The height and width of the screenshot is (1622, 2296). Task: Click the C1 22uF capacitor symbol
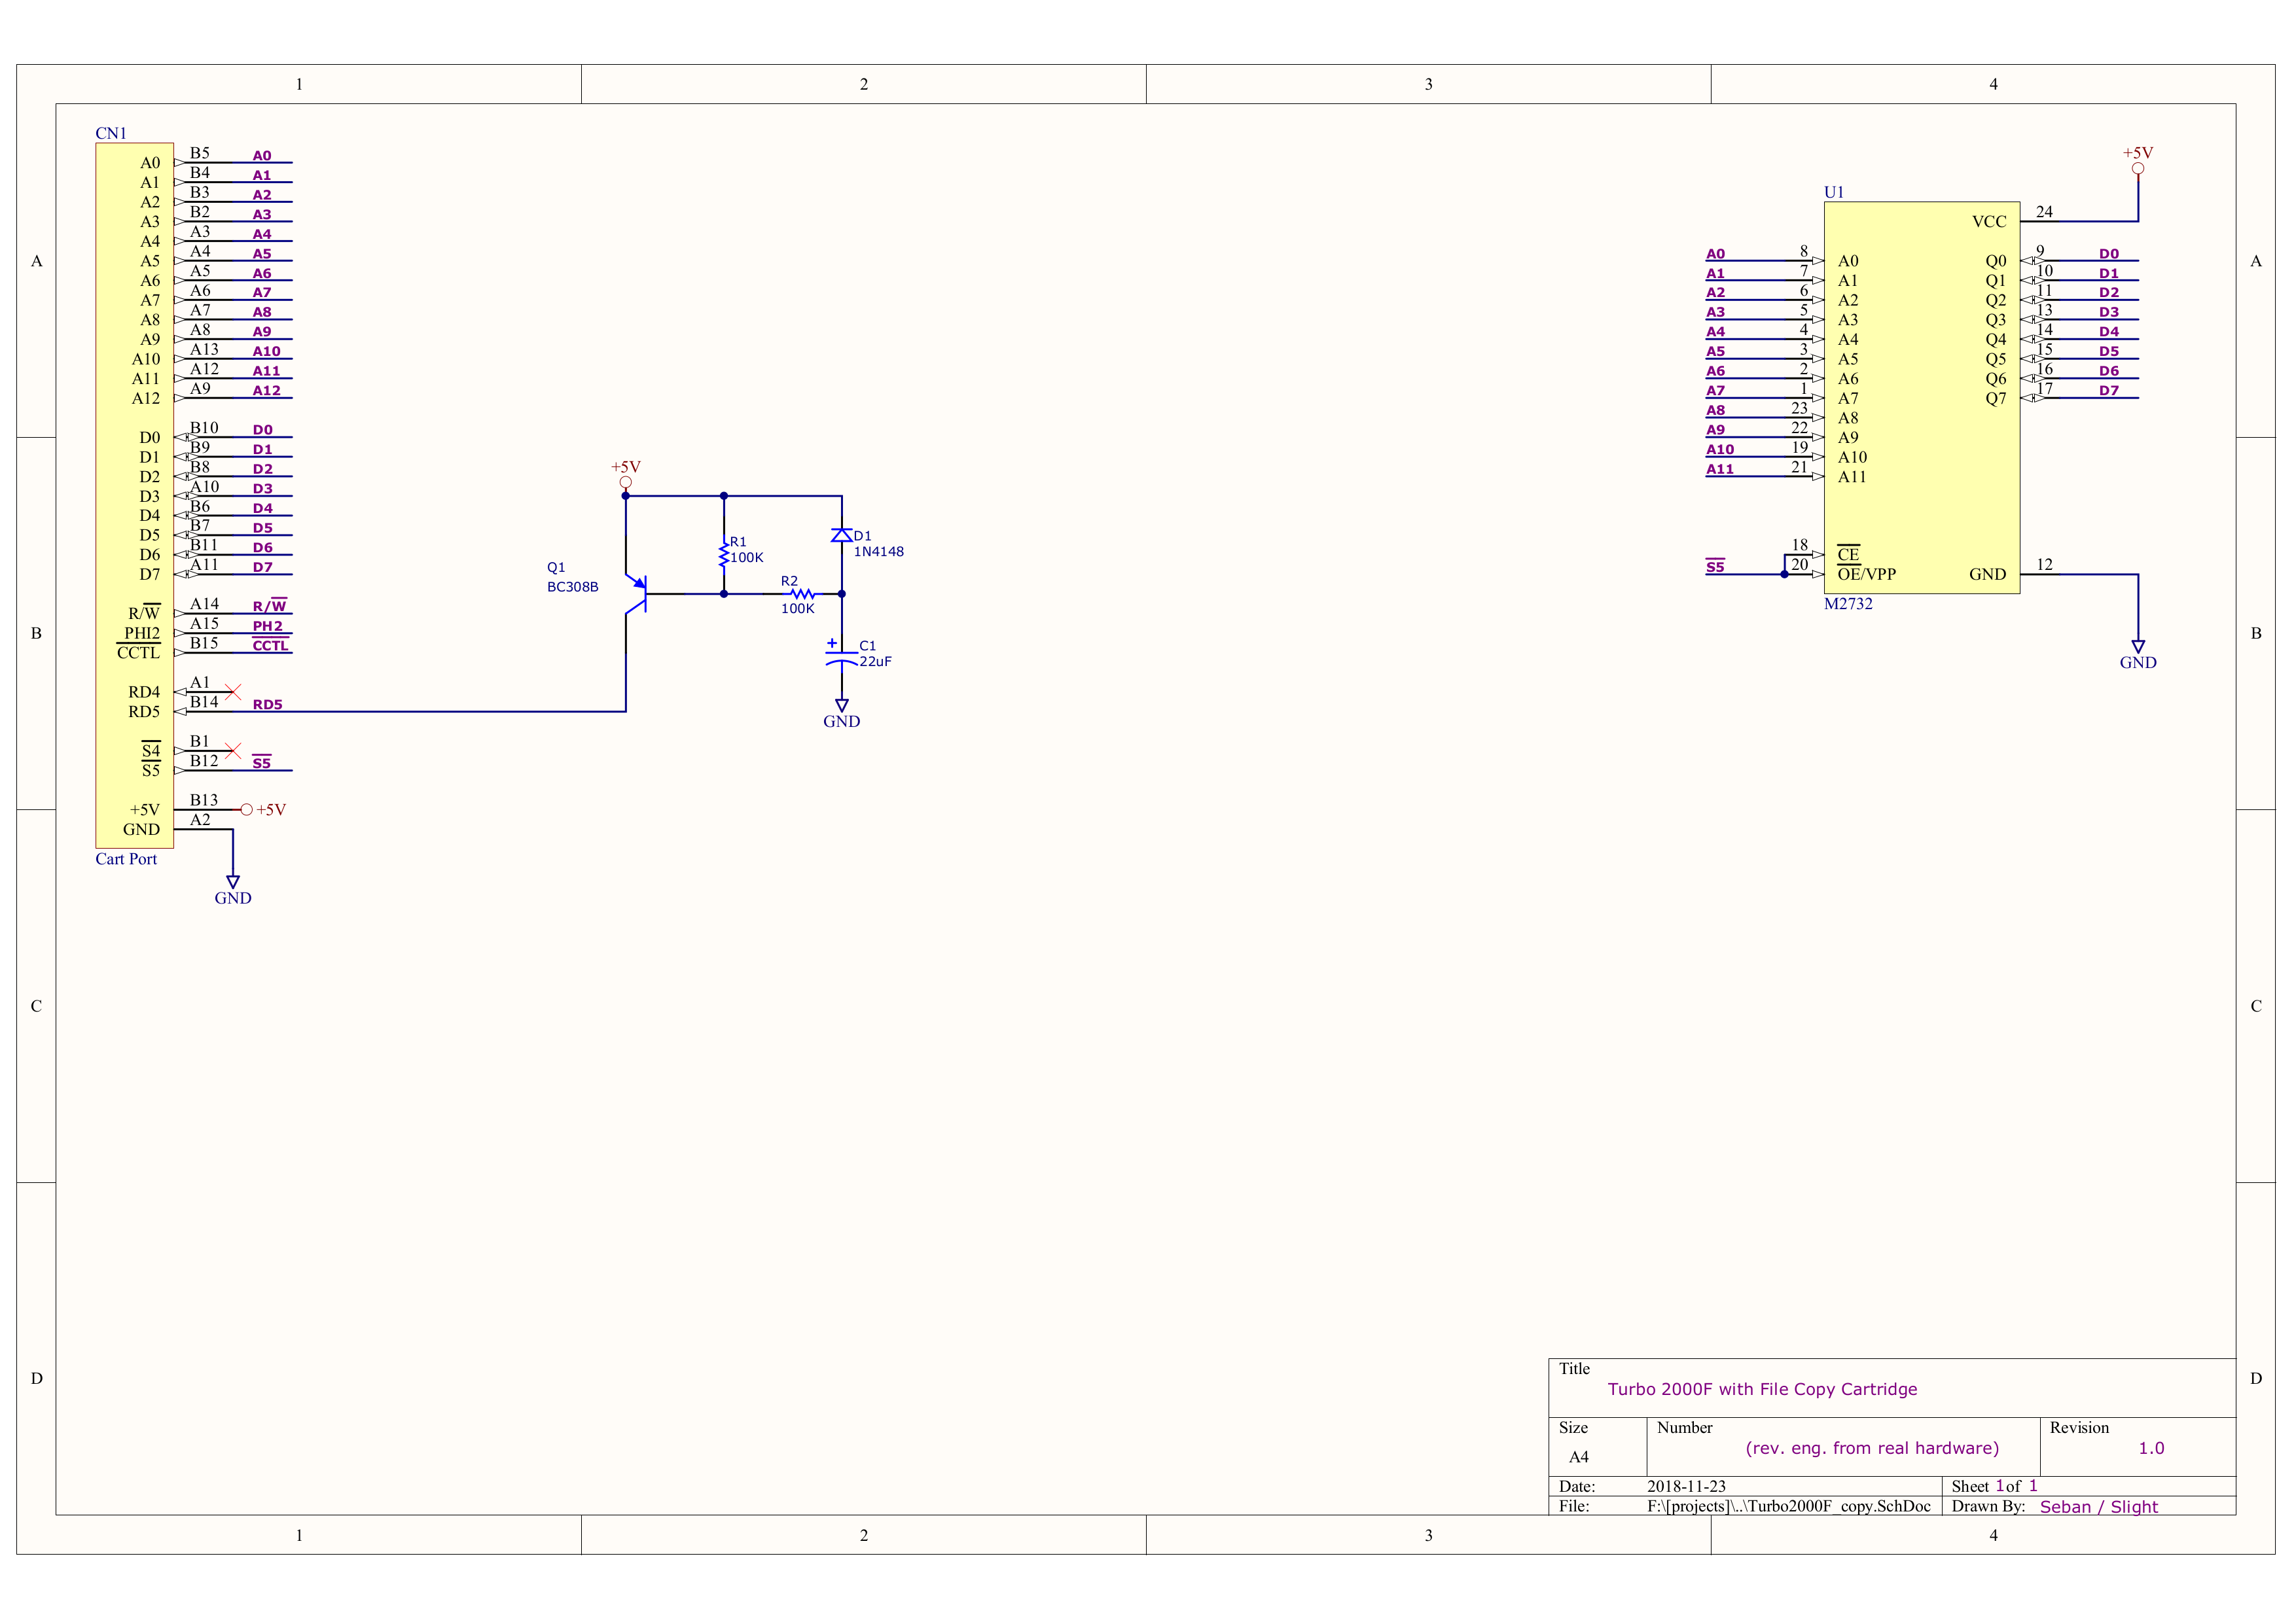pos(841,657)
